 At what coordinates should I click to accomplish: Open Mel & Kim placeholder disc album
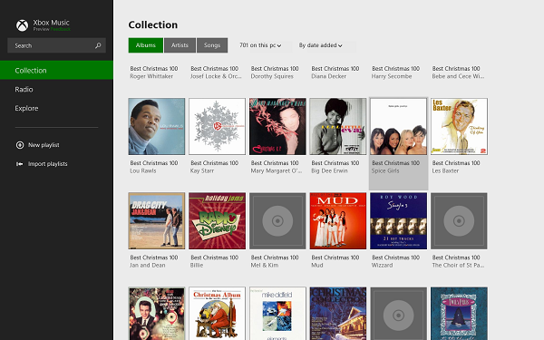click(x=277, y=221)
